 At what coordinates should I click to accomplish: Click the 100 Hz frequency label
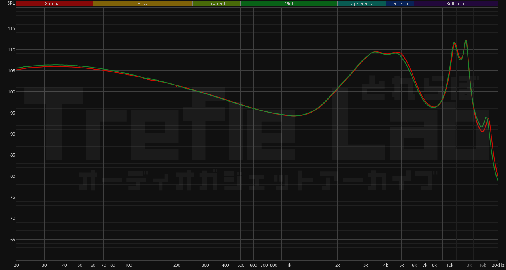128,265
